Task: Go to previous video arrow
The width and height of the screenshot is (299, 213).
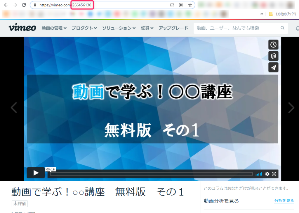Action: click(x=14, y=108)
